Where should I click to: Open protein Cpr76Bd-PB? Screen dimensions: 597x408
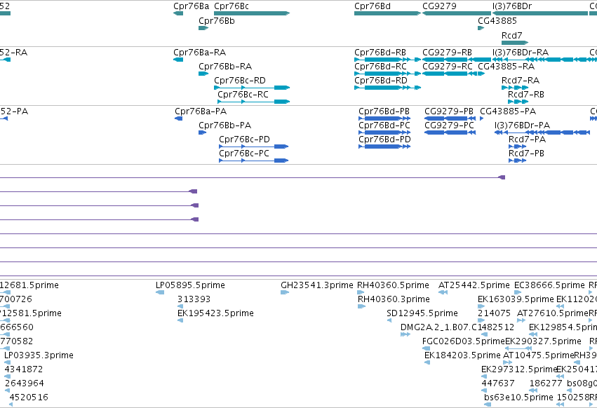coord(384,111)
